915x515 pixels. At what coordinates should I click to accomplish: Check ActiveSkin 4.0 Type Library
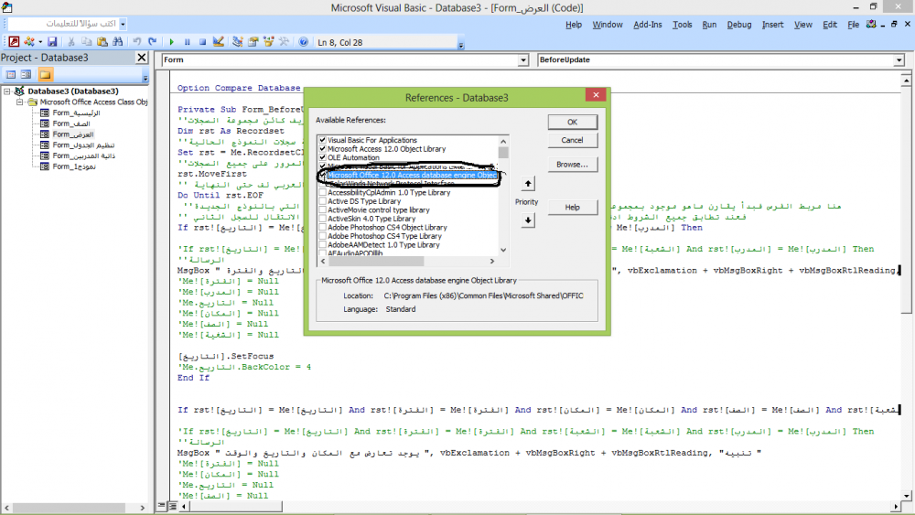click(x=323, y=219)
